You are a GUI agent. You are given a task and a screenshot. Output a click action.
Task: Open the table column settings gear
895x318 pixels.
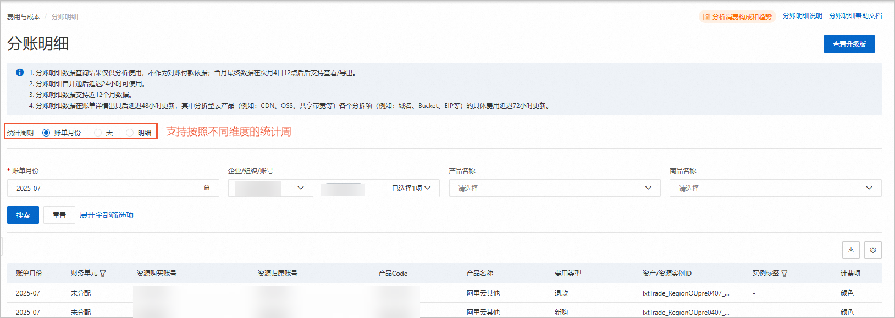(873, 250)
